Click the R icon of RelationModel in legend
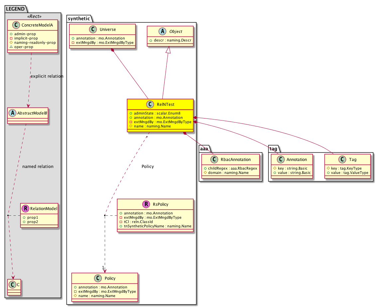This screenshot has height=308, width=380. [x=25, y=209]
